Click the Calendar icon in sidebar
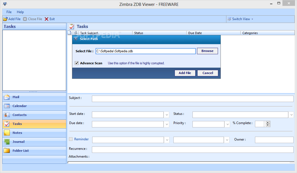This screenshot has height=173, width=297. 7,106
